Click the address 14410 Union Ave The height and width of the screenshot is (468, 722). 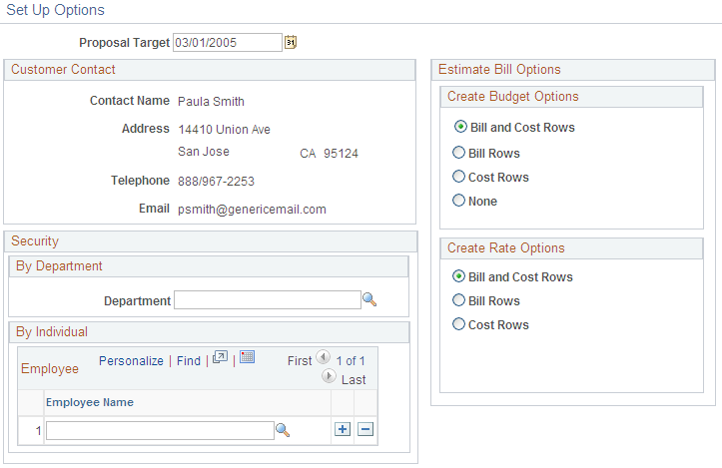click(x=225, y=130)
